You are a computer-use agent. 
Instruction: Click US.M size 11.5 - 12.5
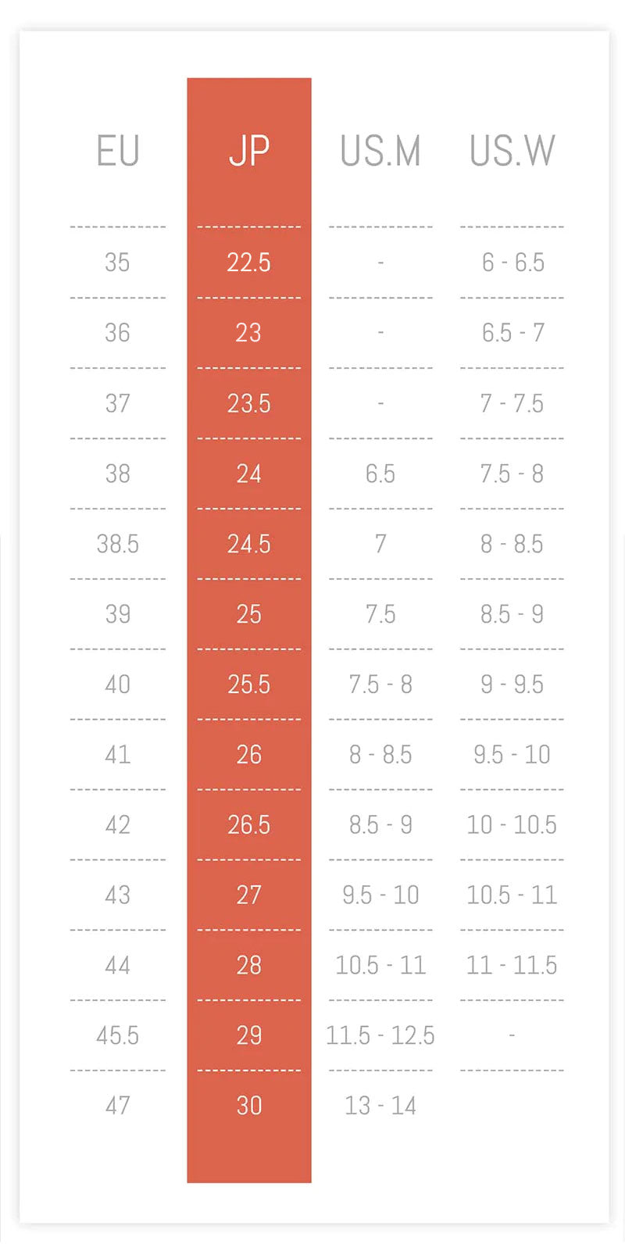click(380, 1035)
